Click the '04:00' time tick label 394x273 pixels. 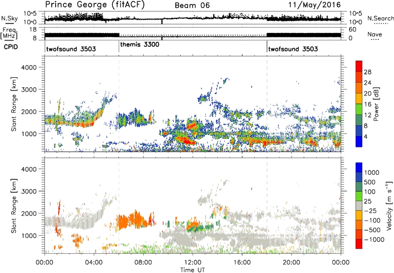pyautogui.click(x=94, y=263)
